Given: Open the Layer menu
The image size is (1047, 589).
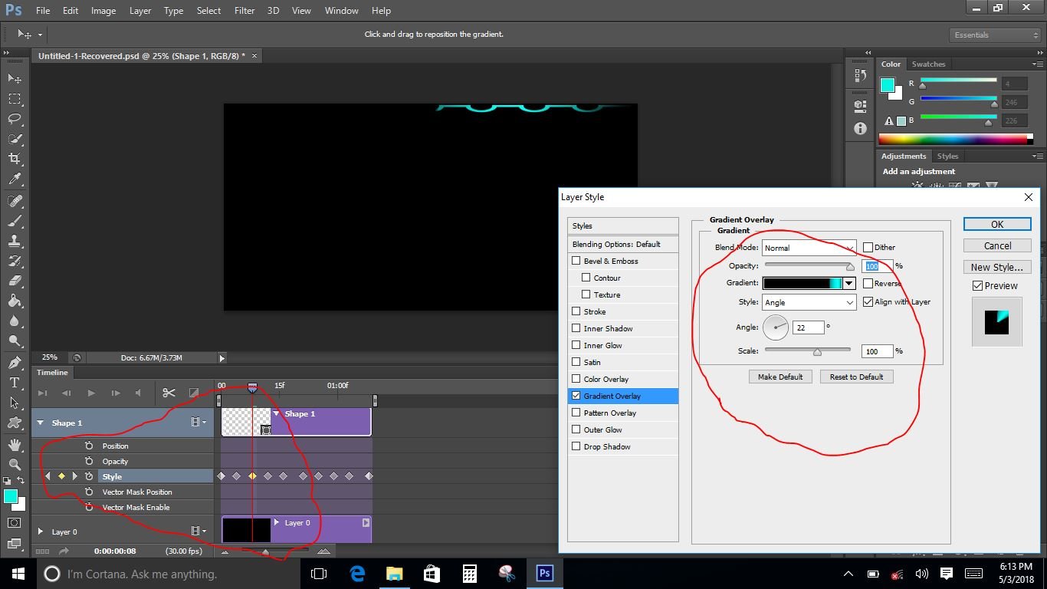Looking at the screenshot, I should coord(140,11).
